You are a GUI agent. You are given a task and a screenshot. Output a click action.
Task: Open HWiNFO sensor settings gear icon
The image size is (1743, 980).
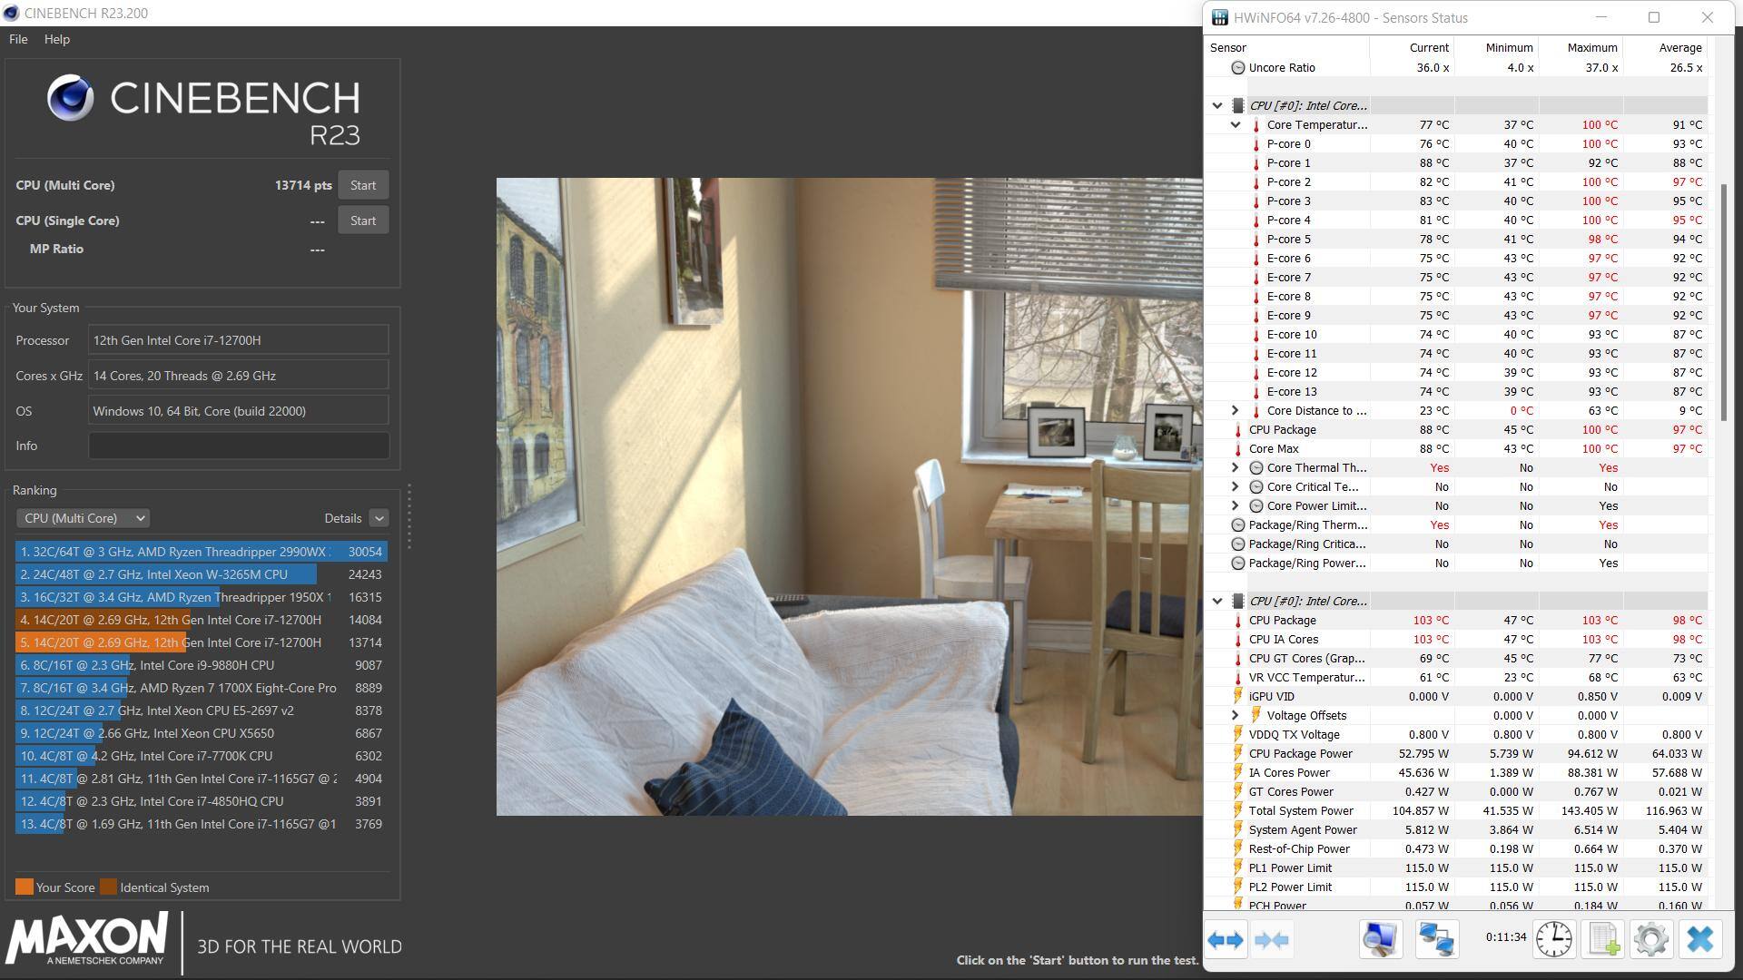[1651, 939]
